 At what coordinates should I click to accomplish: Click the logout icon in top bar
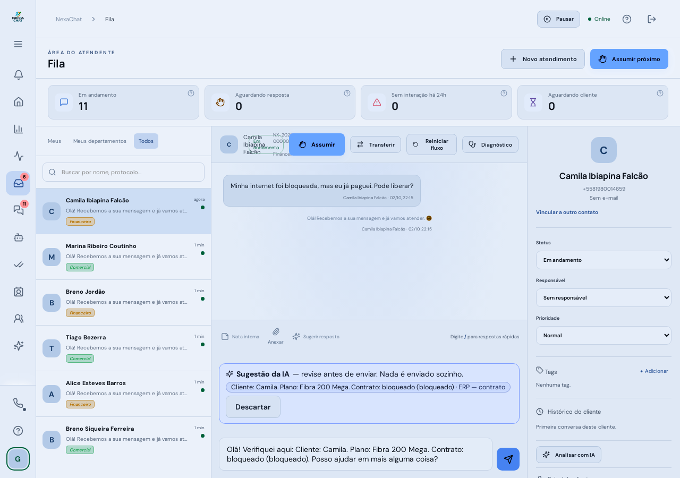652,19
